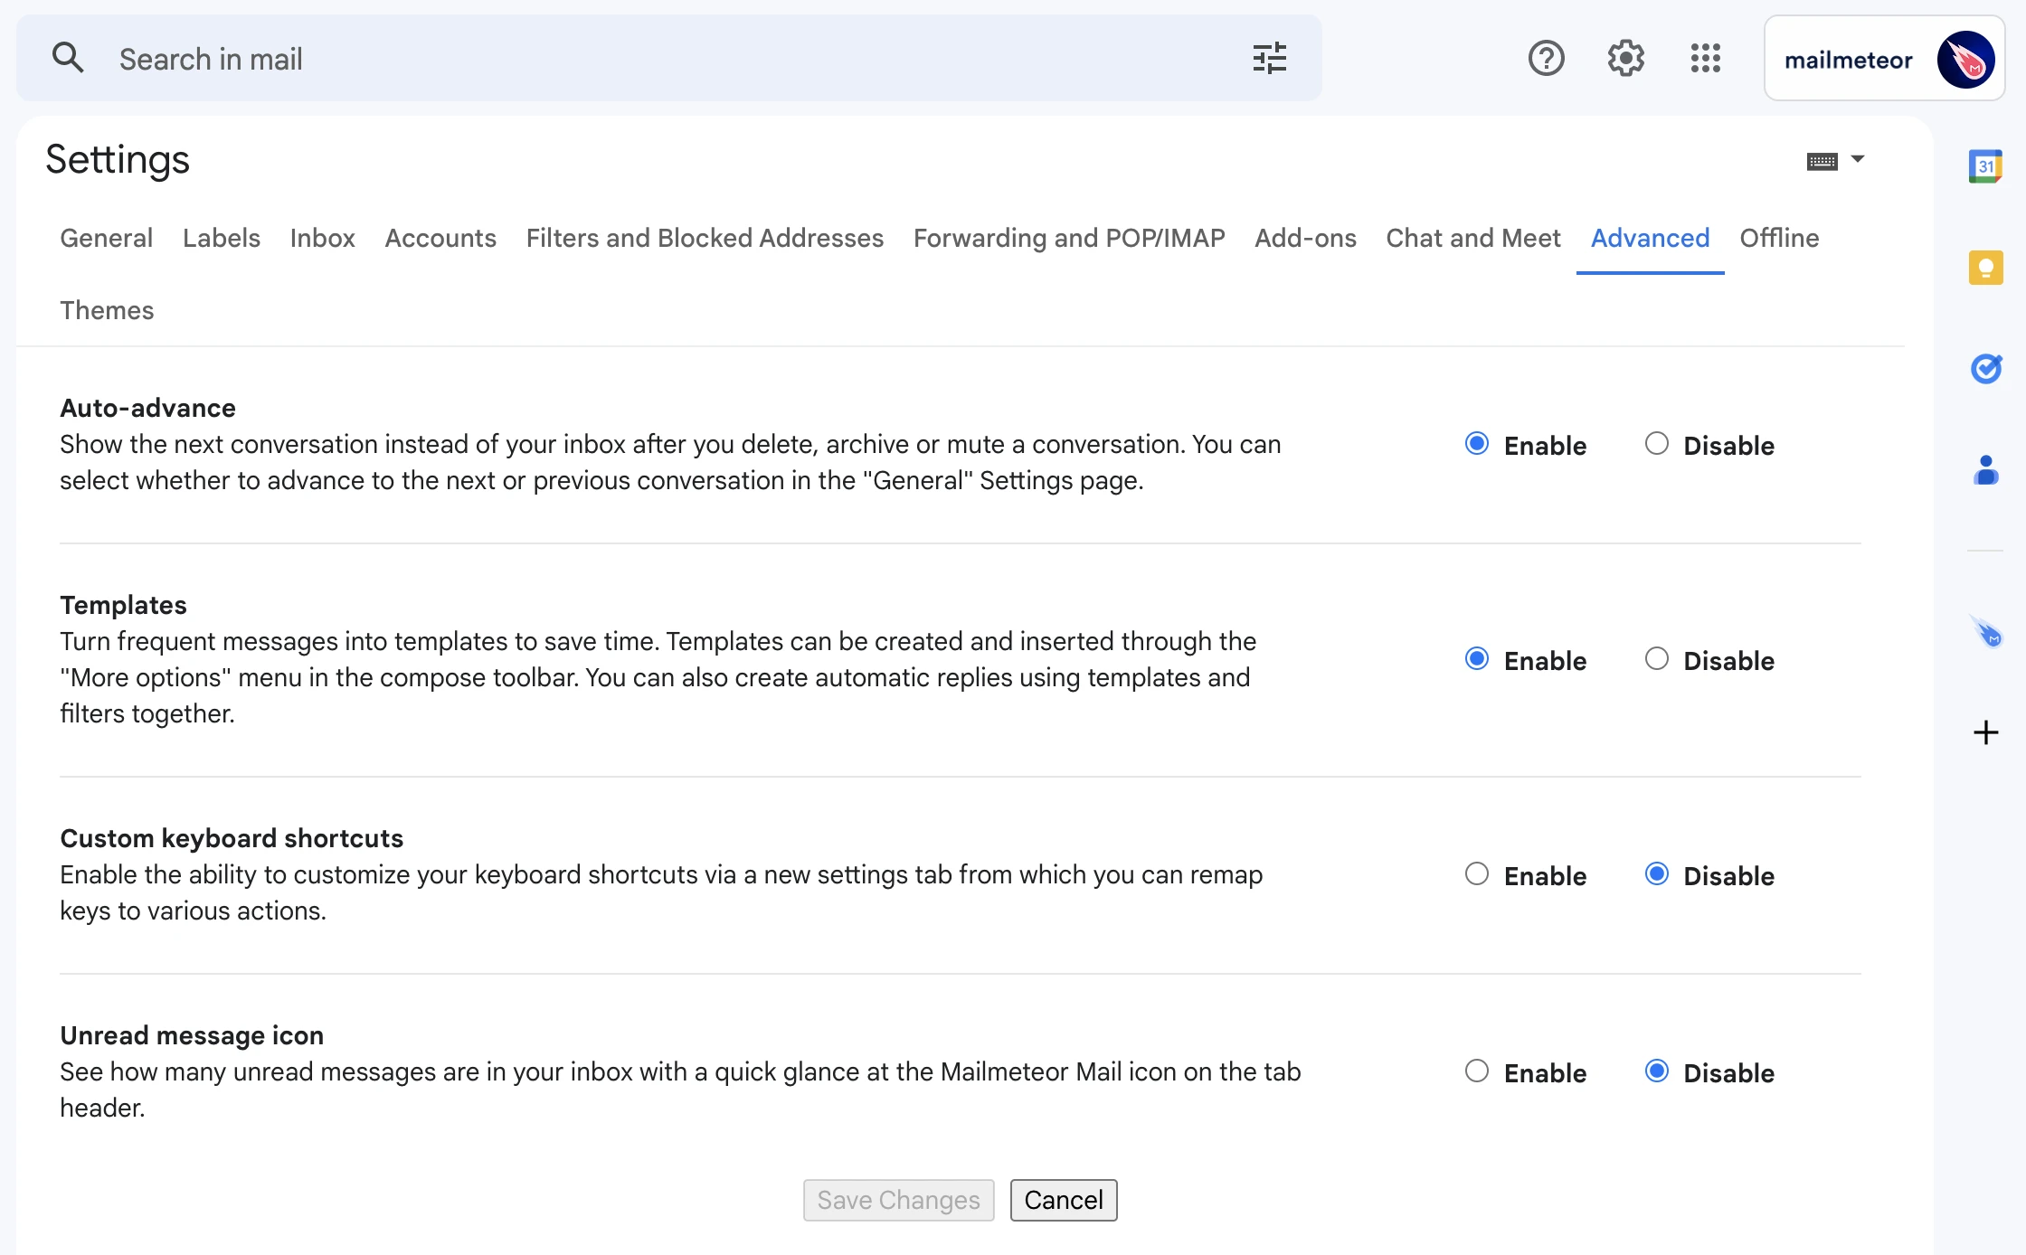The image size is (2026, 1255).
Task: Click the keyboard input tools icon
Action: click(x=1822, y=161)
